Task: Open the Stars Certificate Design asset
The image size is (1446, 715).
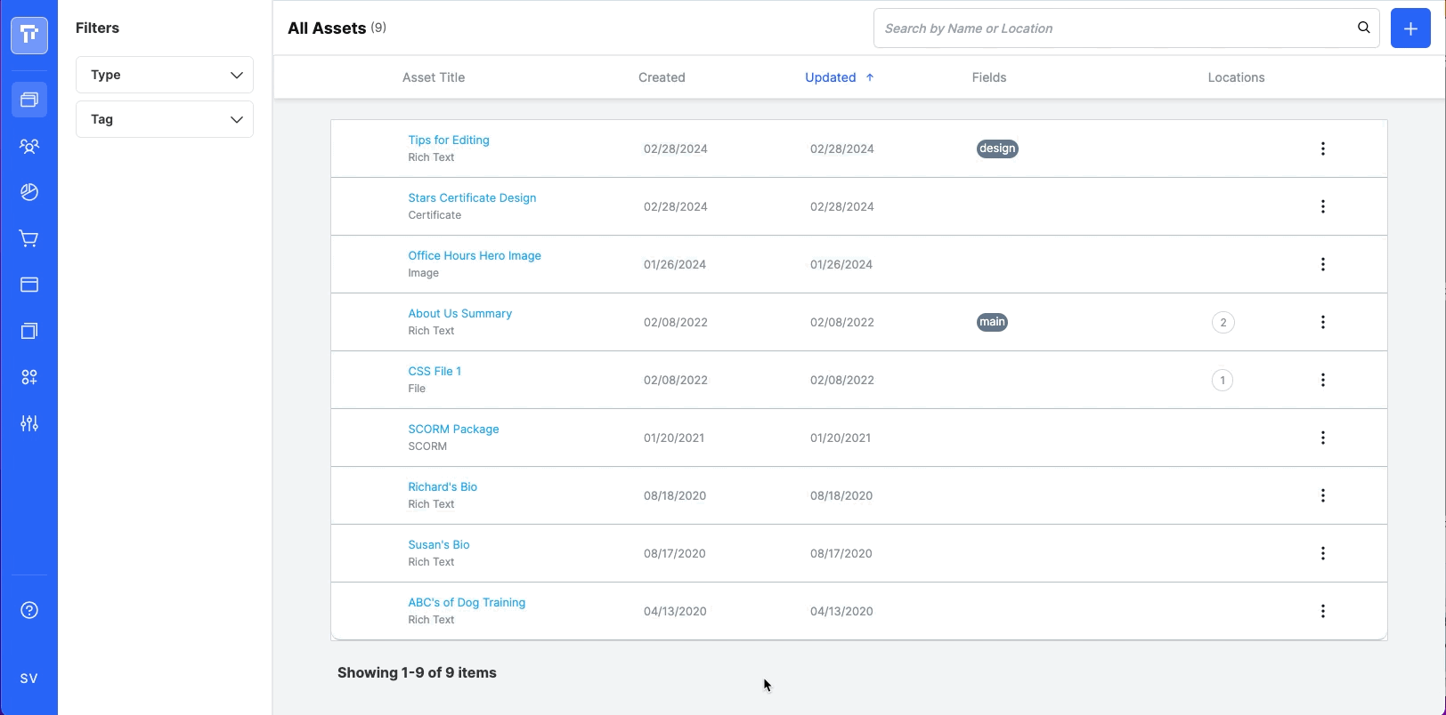Action: (x=472, y=197)
